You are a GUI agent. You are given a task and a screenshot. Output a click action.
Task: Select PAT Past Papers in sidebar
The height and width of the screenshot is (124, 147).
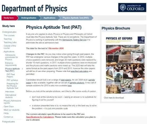(11, 76)
